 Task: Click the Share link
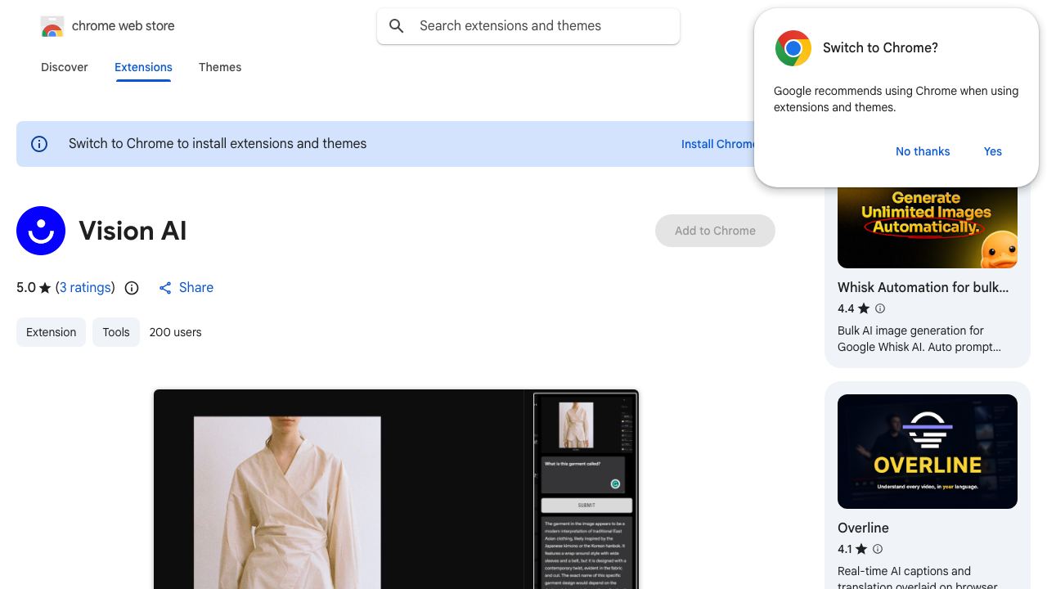pos(196,288)
